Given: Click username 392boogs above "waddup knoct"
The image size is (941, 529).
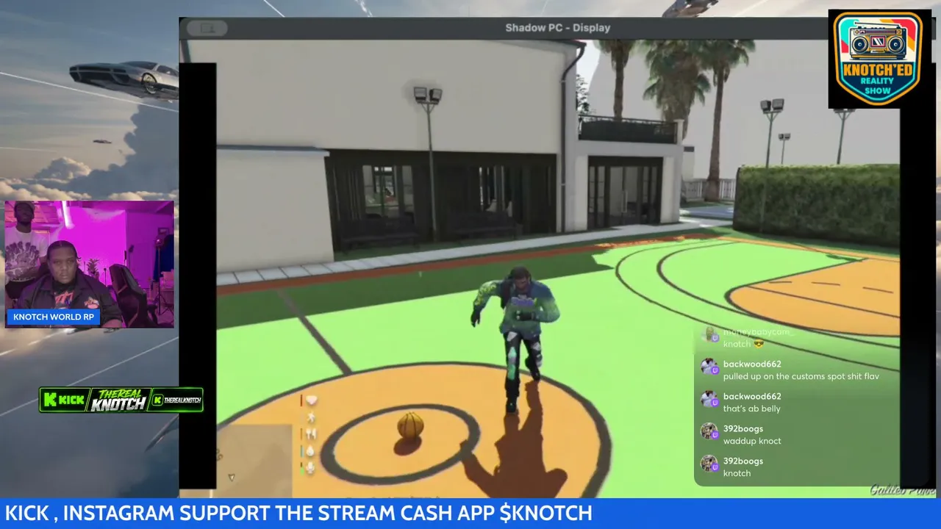Looking at the screenshot, I should pyautogui.click(x=743, y=429).
